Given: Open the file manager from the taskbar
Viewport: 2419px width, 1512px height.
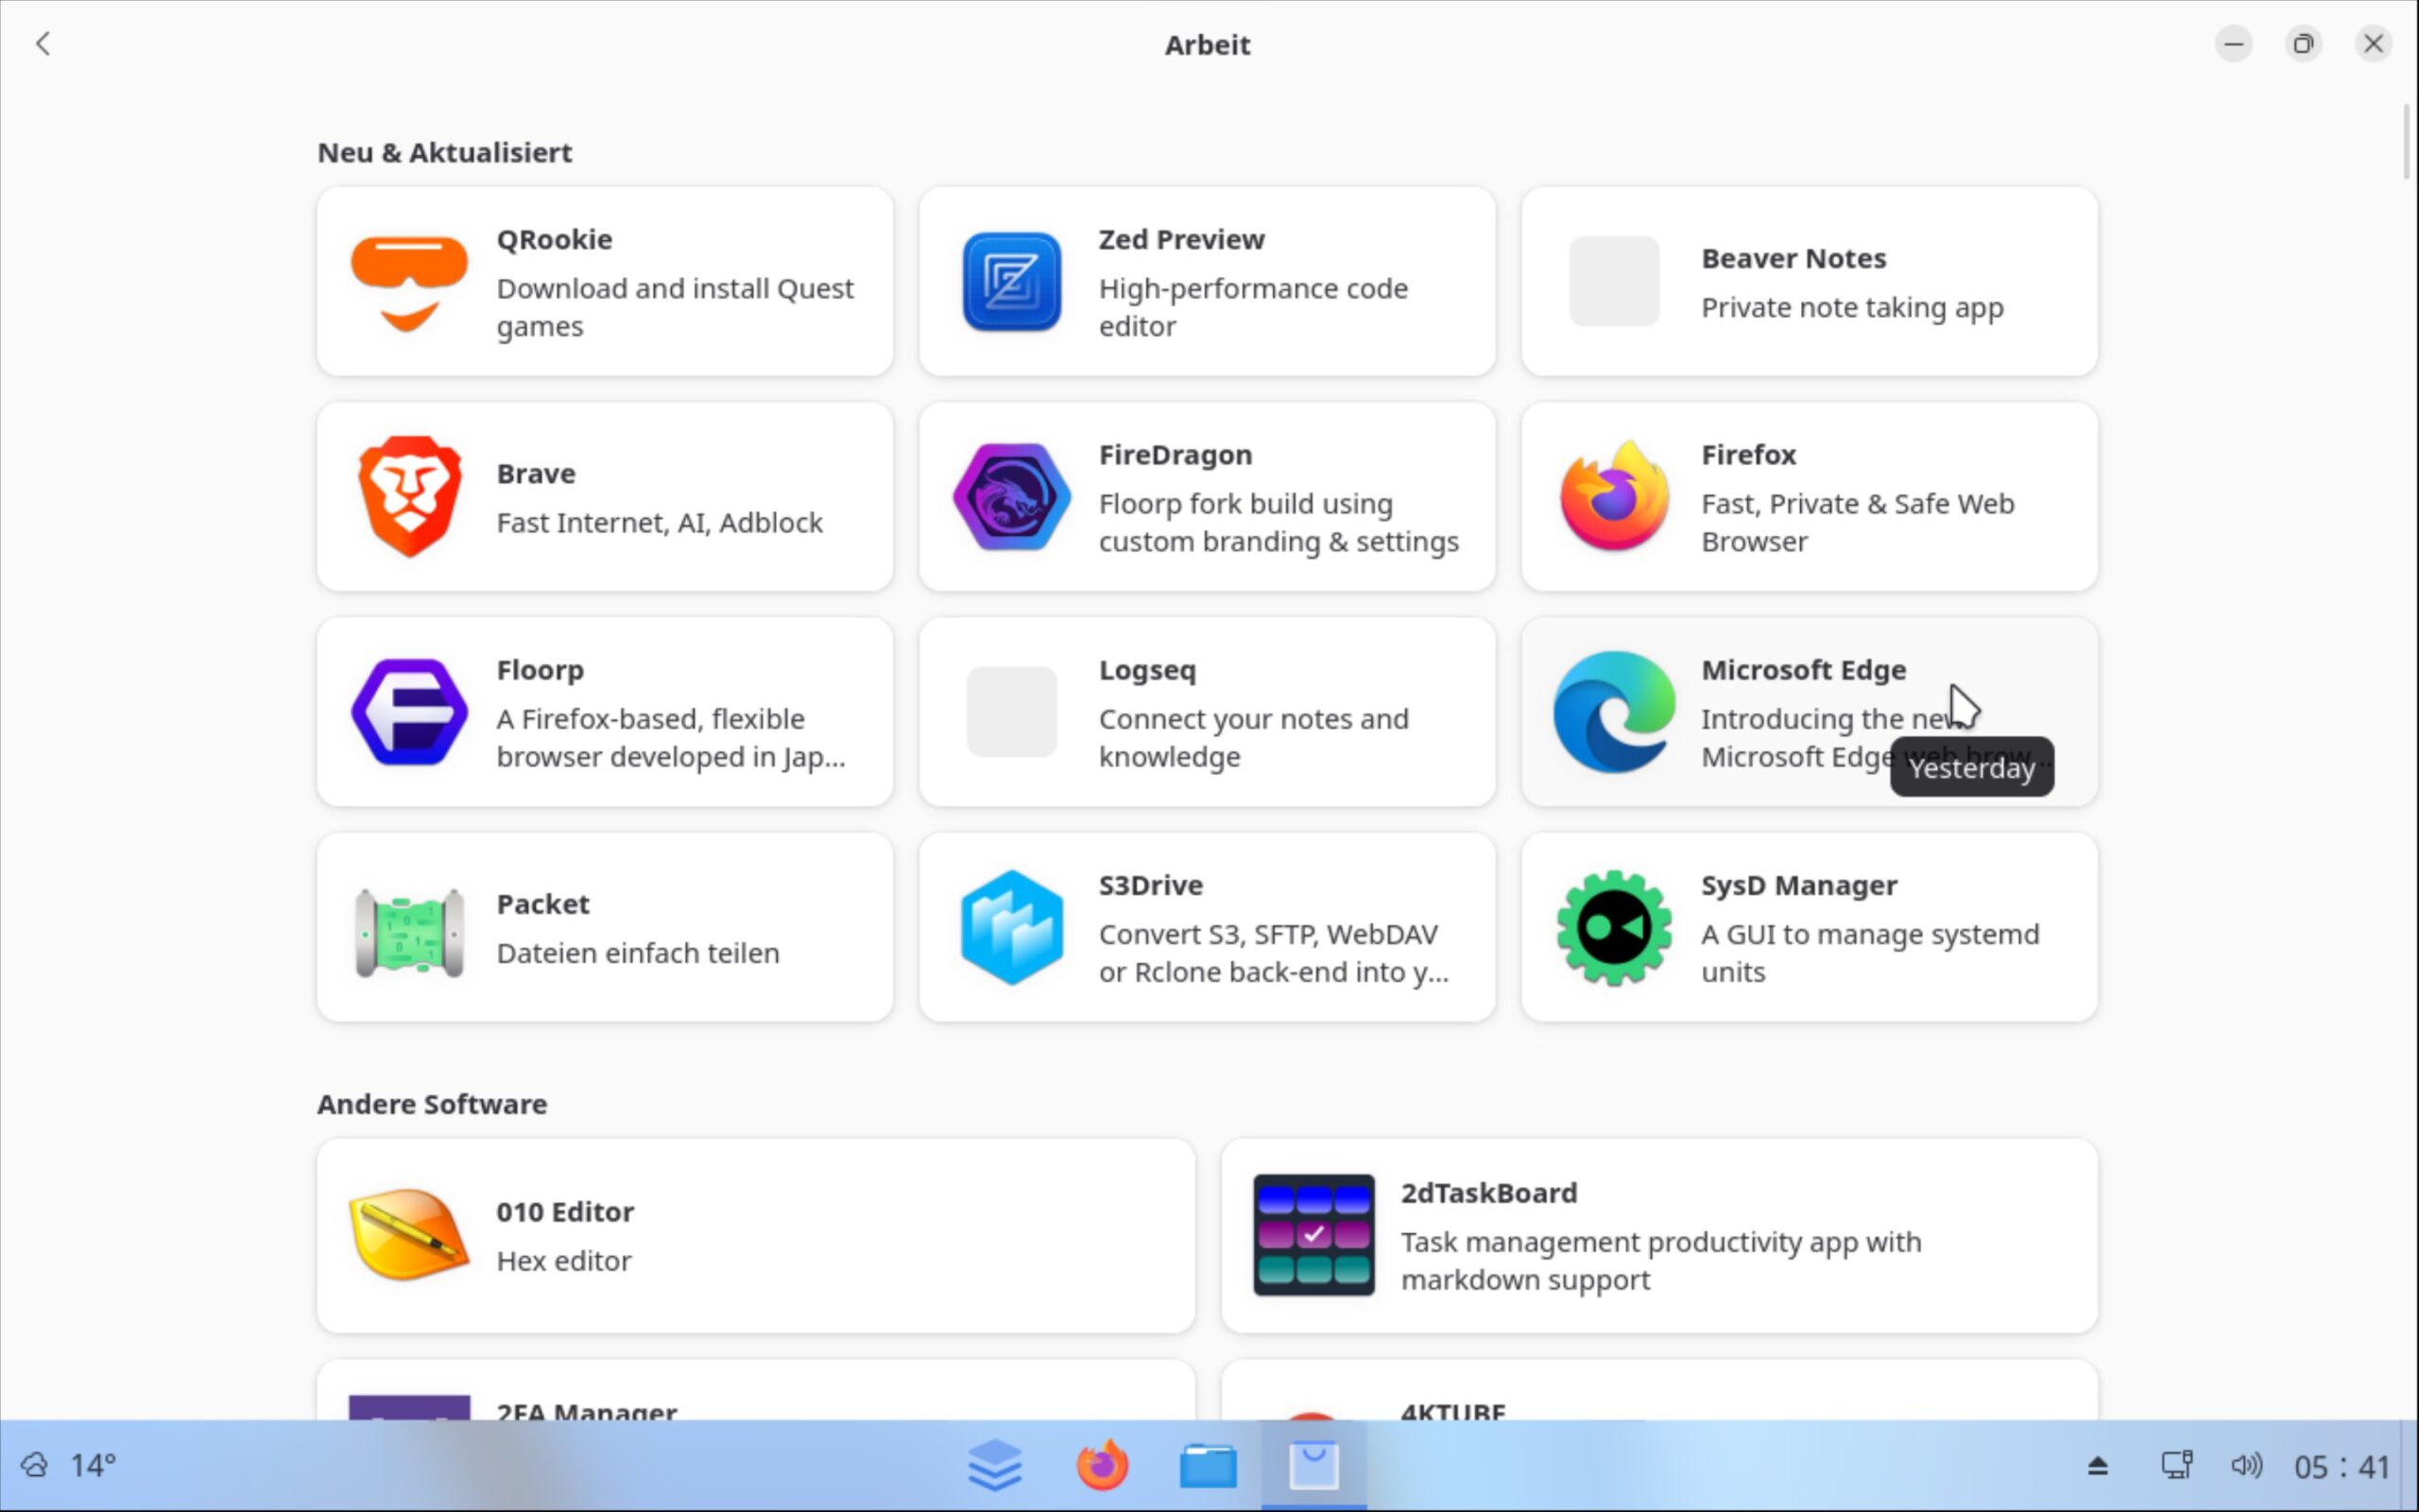Looking at the screenshot, I should click(x=1208, y=1467).
